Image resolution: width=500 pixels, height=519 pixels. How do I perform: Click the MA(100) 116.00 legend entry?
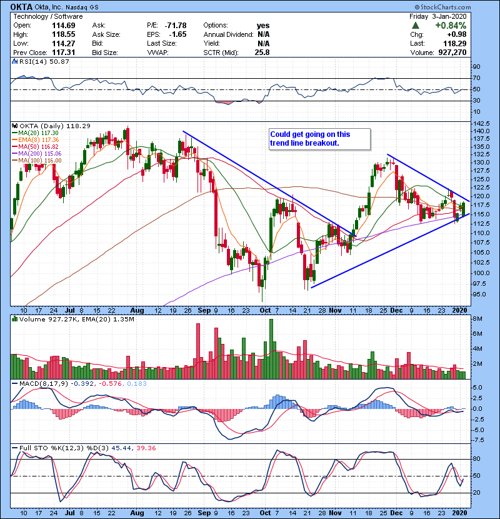(x=40, y=161)
